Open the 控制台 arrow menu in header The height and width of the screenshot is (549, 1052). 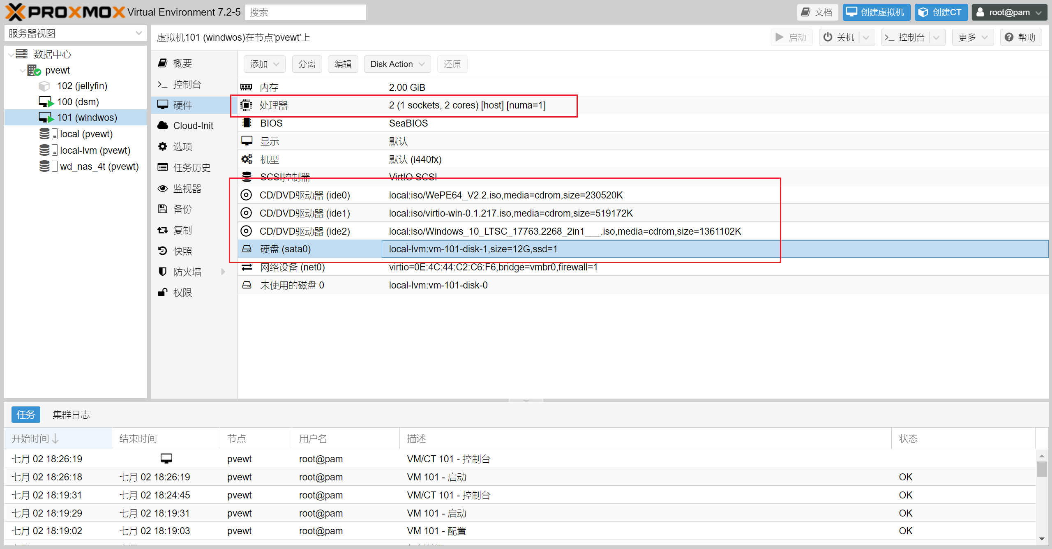(937, 37)
